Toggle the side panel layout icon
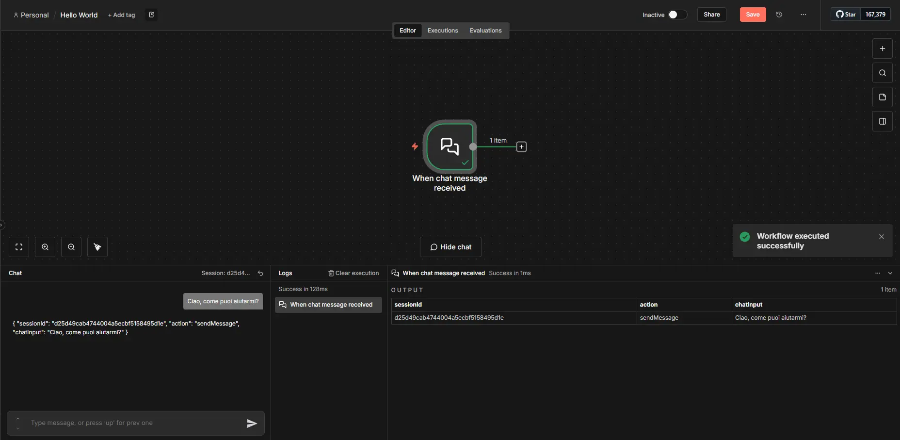 coord(882,121)
